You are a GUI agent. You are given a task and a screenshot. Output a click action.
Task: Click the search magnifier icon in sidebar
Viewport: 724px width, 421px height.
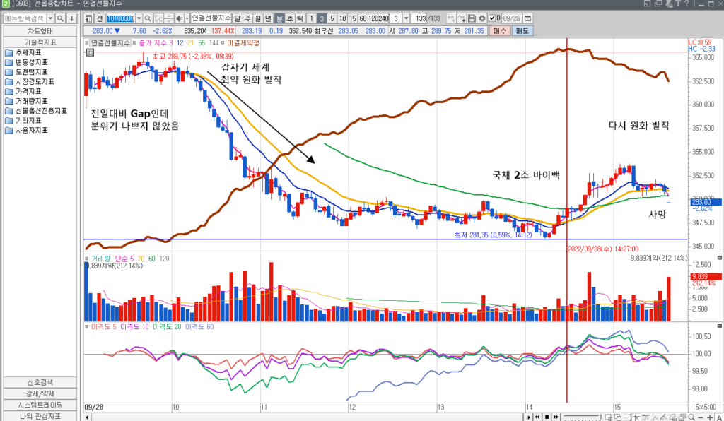(x=61, y=18)
